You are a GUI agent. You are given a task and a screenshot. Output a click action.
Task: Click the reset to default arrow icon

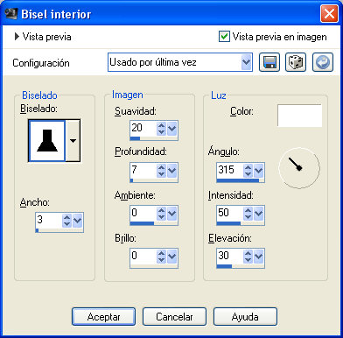pos(323,62)
